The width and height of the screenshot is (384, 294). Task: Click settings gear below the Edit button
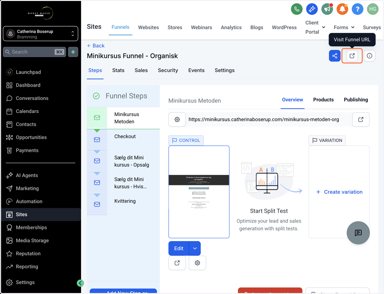[x=197, y=263]
